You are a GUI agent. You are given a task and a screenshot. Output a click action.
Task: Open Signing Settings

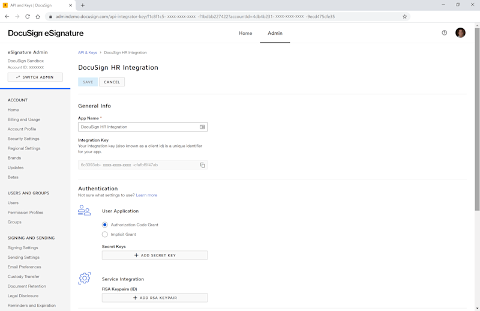(x=23, y=247)
